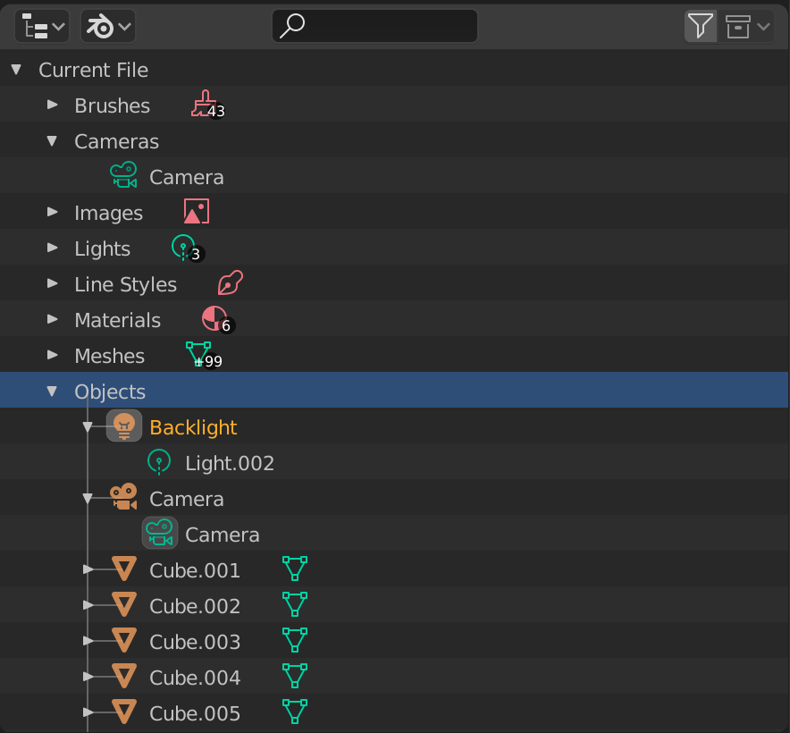
Task: Select the Backlight object name
Action: (x=193, y=427)
